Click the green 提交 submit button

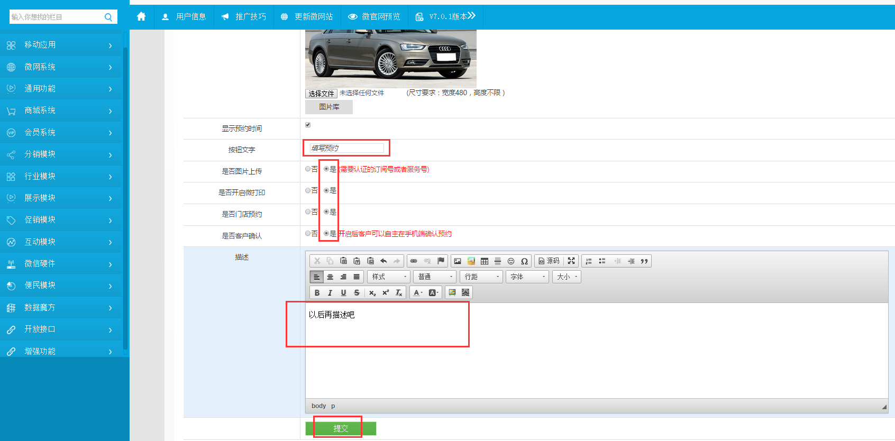pos(341,428)
